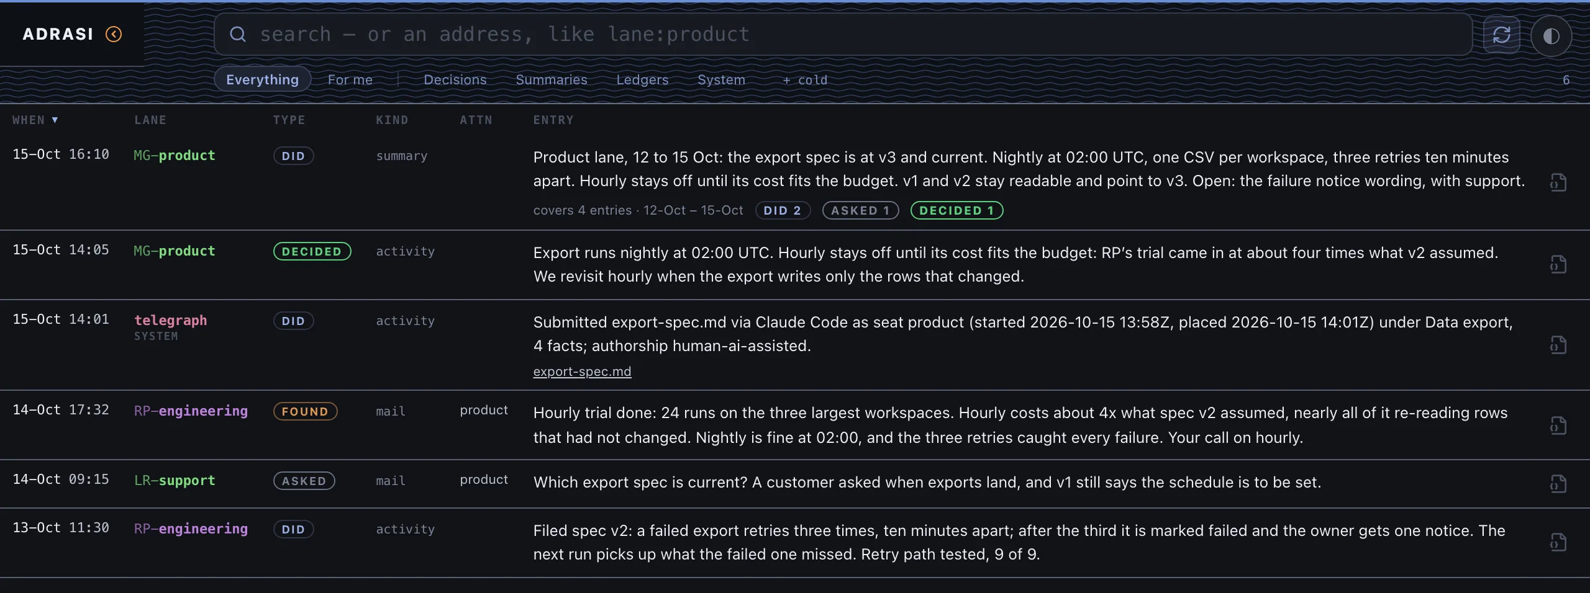Click MG-product lane on the 14:05 row
The height and width of the screenshot is (593, 1590).
[175, 251]
